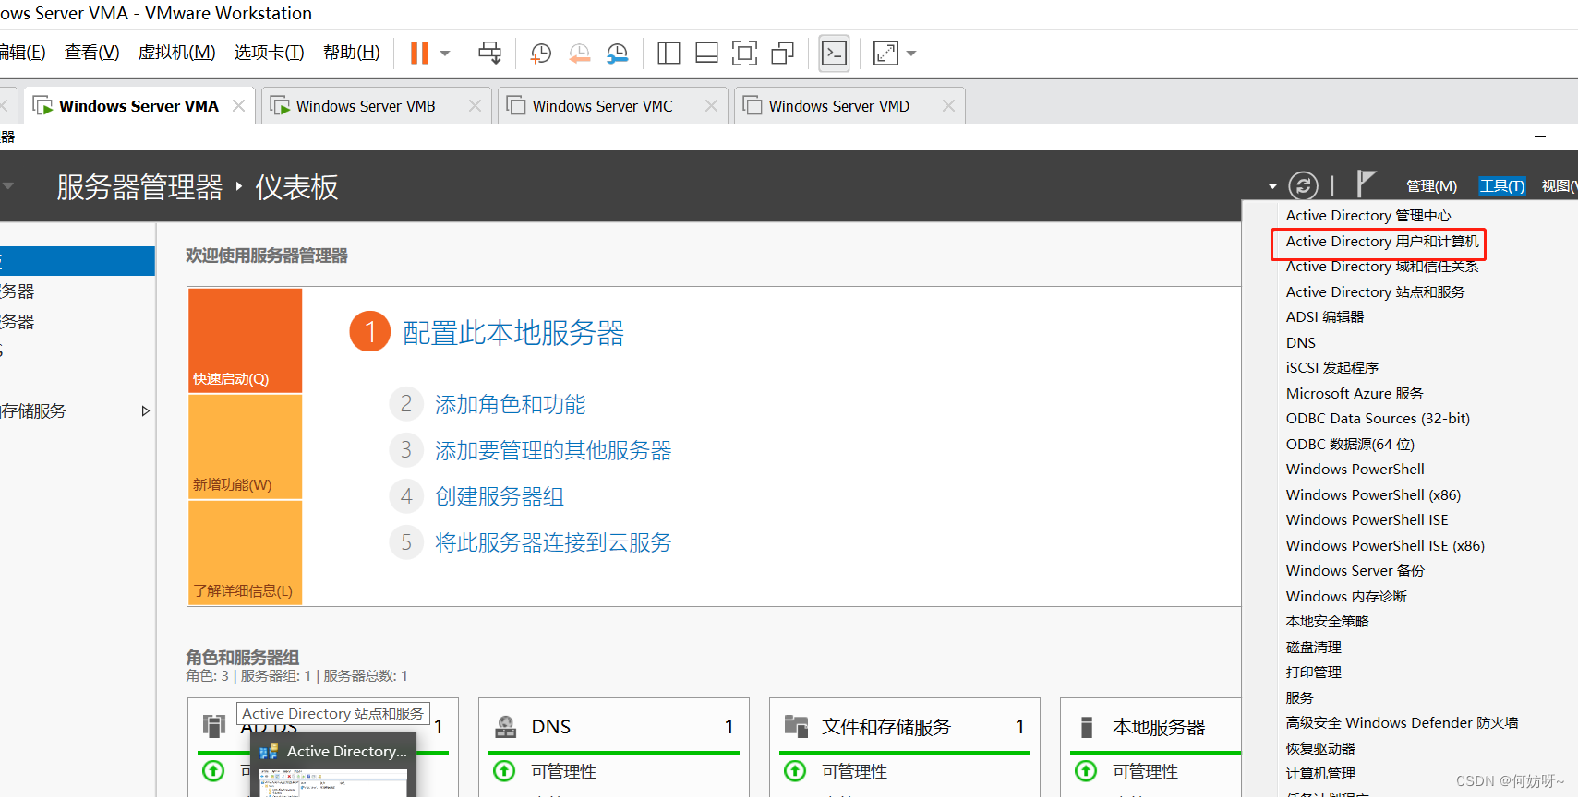Refresh the Server Manager dashboard
The image size is (1578, 797).
(1303, 185)
